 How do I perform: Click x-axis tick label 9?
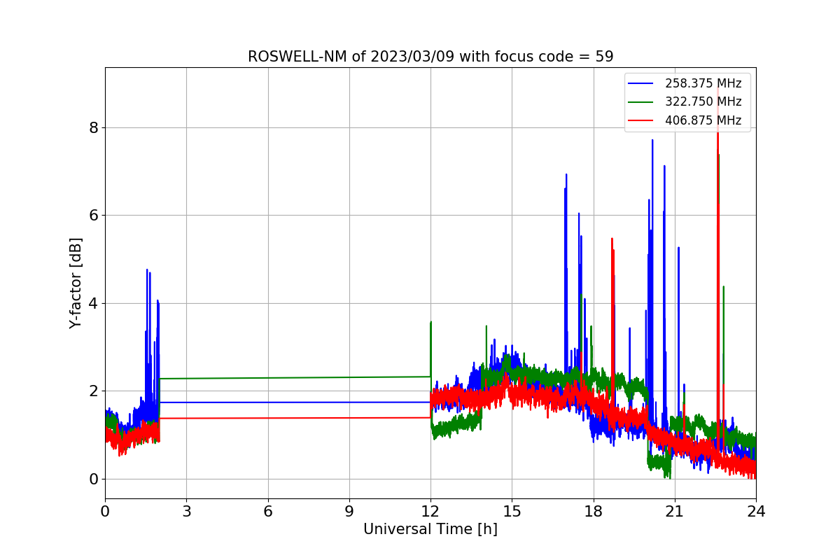tap(349, 512)
